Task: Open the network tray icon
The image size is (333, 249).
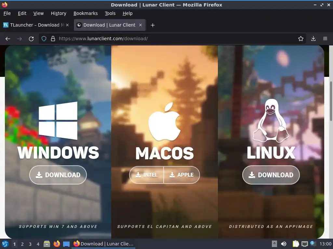Action: (x=304, y=244)
